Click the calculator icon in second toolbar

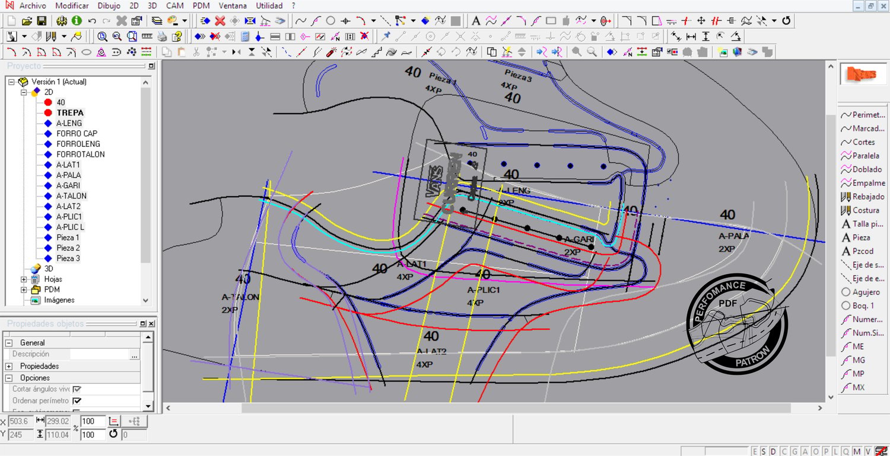coord(244,36)
